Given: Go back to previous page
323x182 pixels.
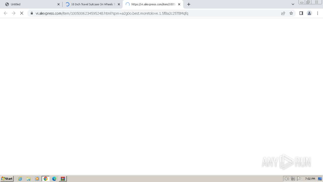Looking at the screenshot, I should pyautogui.click(x=6, y=13).
